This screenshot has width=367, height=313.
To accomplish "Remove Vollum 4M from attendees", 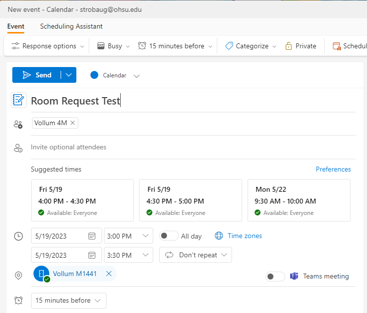I will (x=73, y=123).
